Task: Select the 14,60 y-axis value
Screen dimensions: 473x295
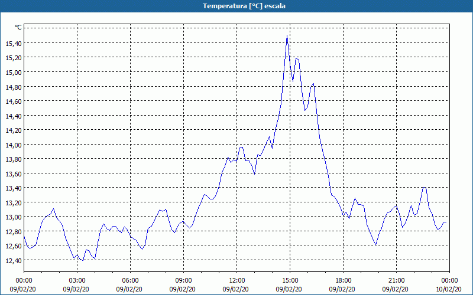Action: pos(14,101)
